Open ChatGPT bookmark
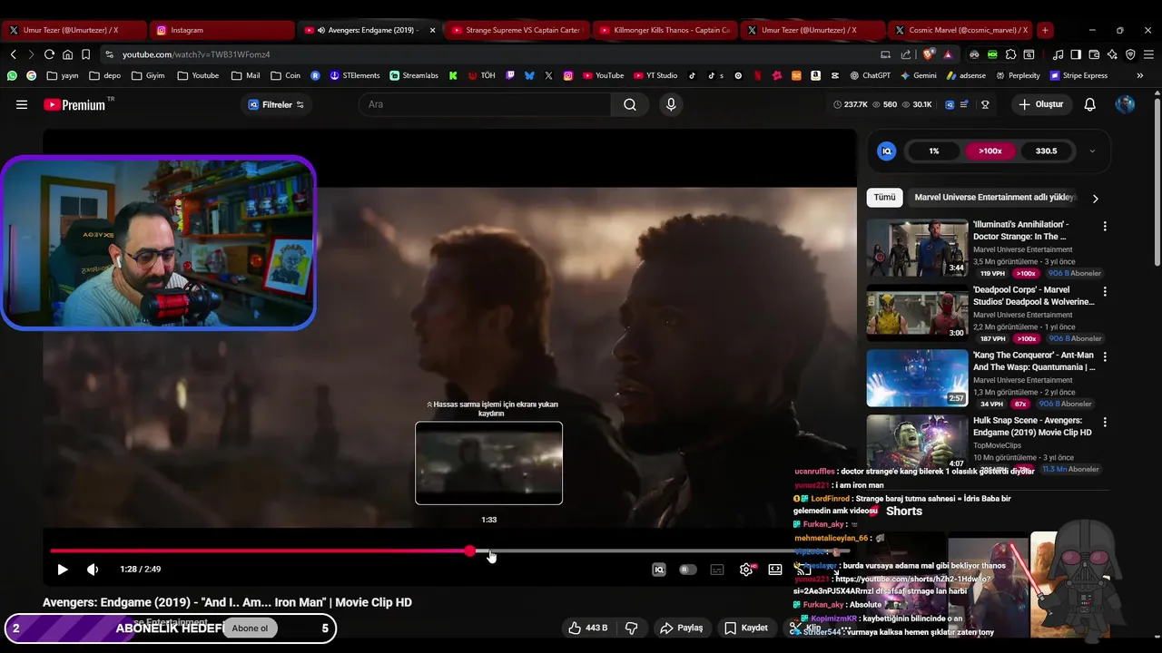This screenshot has width=1162, height=653. click(870, 75)
